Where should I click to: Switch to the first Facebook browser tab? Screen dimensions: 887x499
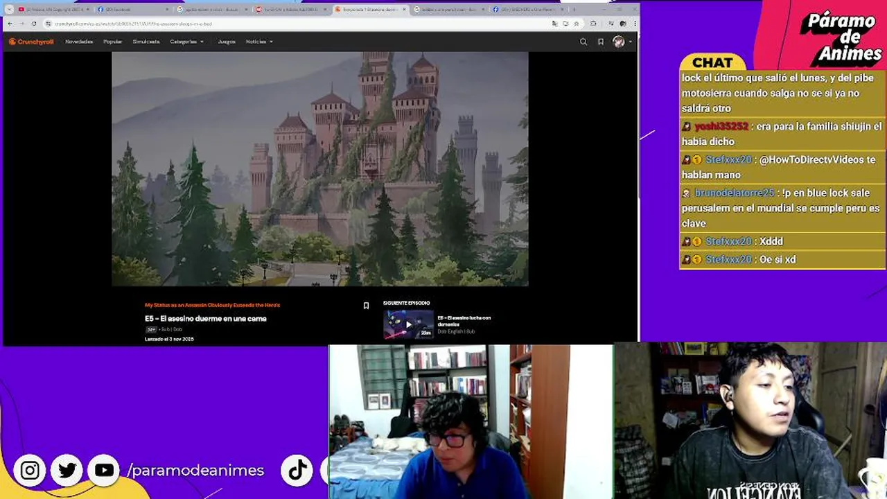(132, 10)
